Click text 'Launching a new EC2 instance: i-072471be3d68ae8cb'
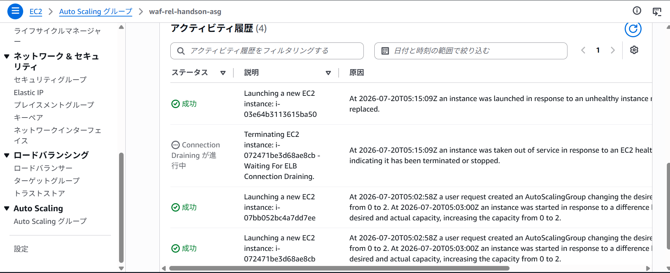The image size is (670, 273). 280,248
